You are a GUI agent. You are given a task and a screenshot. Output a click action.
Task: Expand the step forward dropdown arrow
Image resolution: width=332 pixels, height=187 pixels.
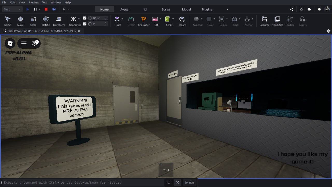[68, 9]
